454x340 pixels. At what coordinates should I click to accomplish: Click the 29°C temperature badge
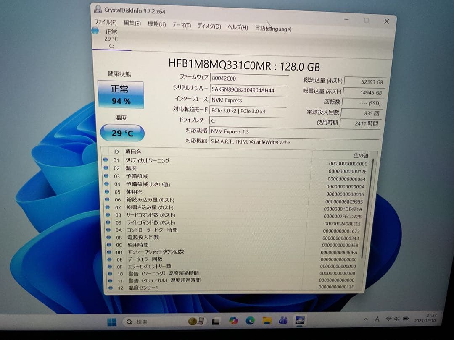122,133
